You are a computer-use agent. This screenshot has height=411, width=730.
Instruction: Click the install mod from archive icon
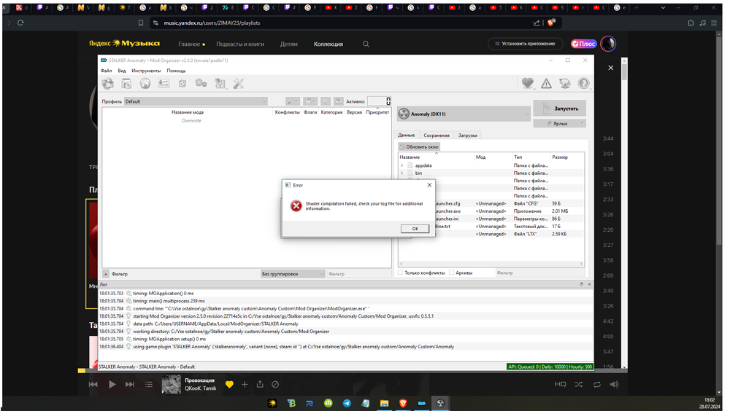click(x=126, y=84)
